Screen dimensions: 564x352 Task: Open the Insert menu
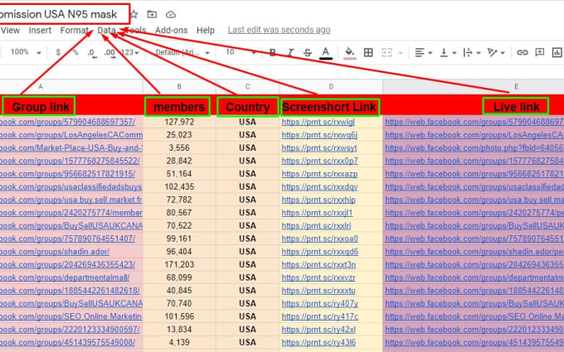coord(40,30)
